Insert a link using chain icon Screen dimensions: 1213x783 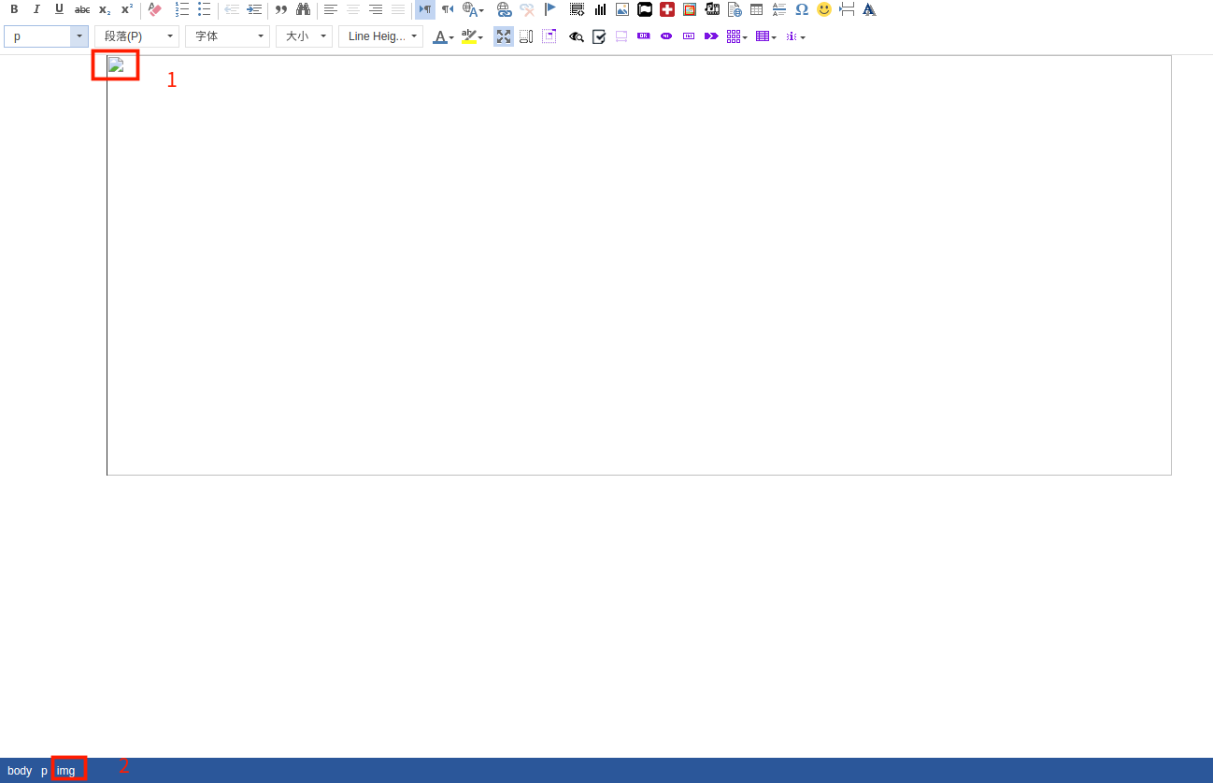point(504,9)
